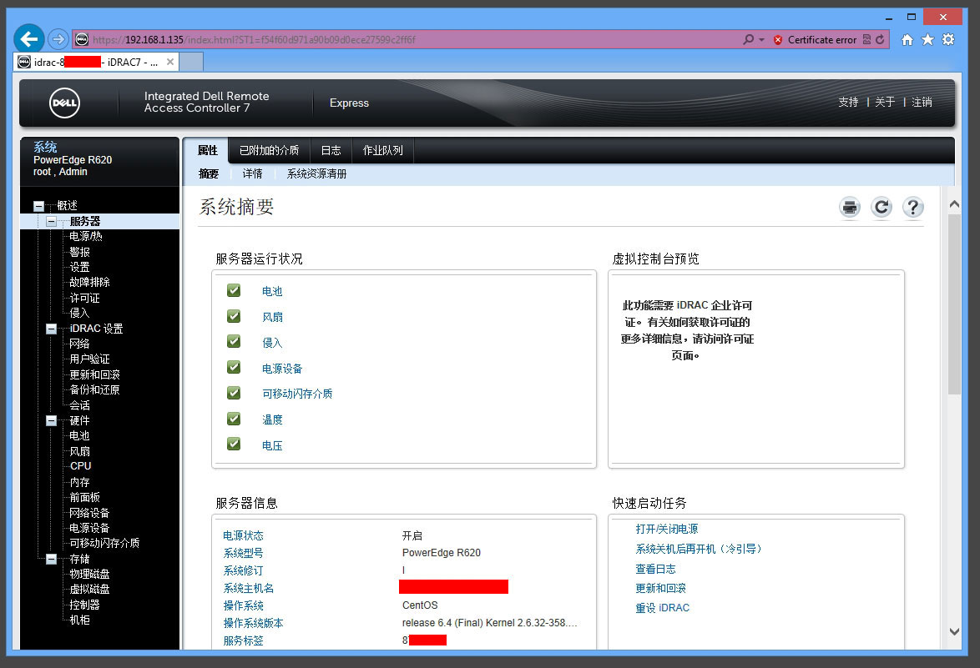Screen dimensions: 980x668
Task: Click the green check icon beside 电压
Action: (x=234, y=444)
